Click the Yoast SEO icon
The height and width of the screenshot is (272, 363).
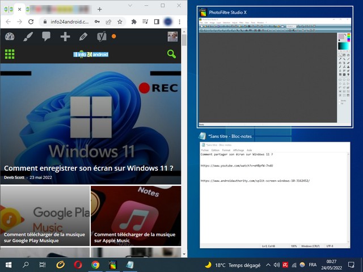coord(102,37)
